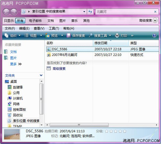Click the 保存搜索 floppy disk button
The height and width of the screenshot is (144, 161).
click(x=76, y=35)
